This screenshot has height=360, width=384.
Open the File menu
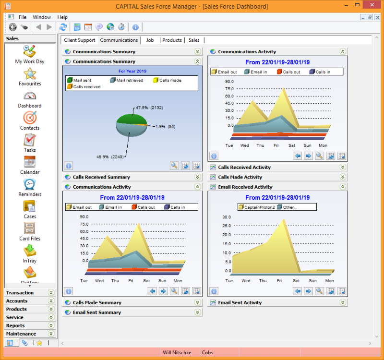coord(23,17)
